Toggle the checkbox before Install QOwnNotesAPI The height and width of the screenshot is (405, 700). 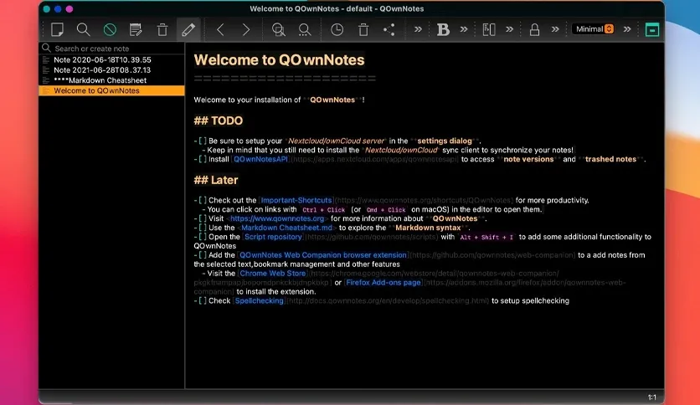pyautogui.click(x=203, y=159)
